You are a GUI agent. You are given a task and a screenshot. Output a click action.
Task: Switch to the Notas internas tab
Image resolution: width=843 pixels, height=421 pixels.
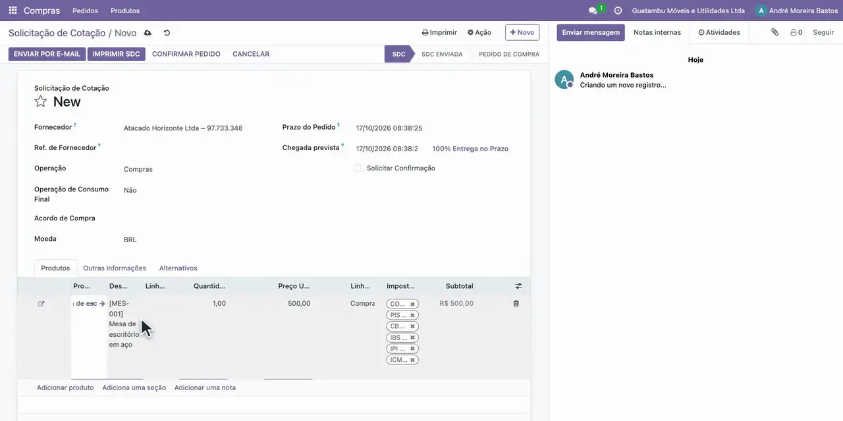click(657, 32)
